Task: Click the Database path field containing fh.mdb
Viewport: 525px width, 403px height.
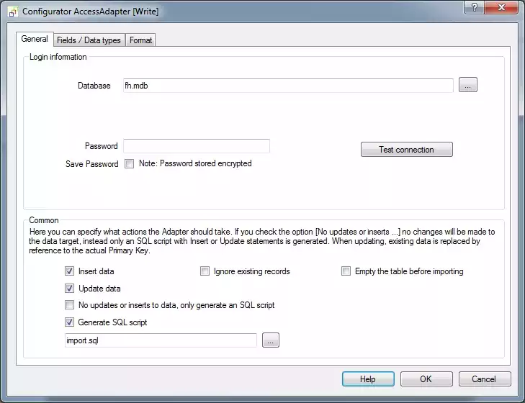Action: [x=287, y=86]
